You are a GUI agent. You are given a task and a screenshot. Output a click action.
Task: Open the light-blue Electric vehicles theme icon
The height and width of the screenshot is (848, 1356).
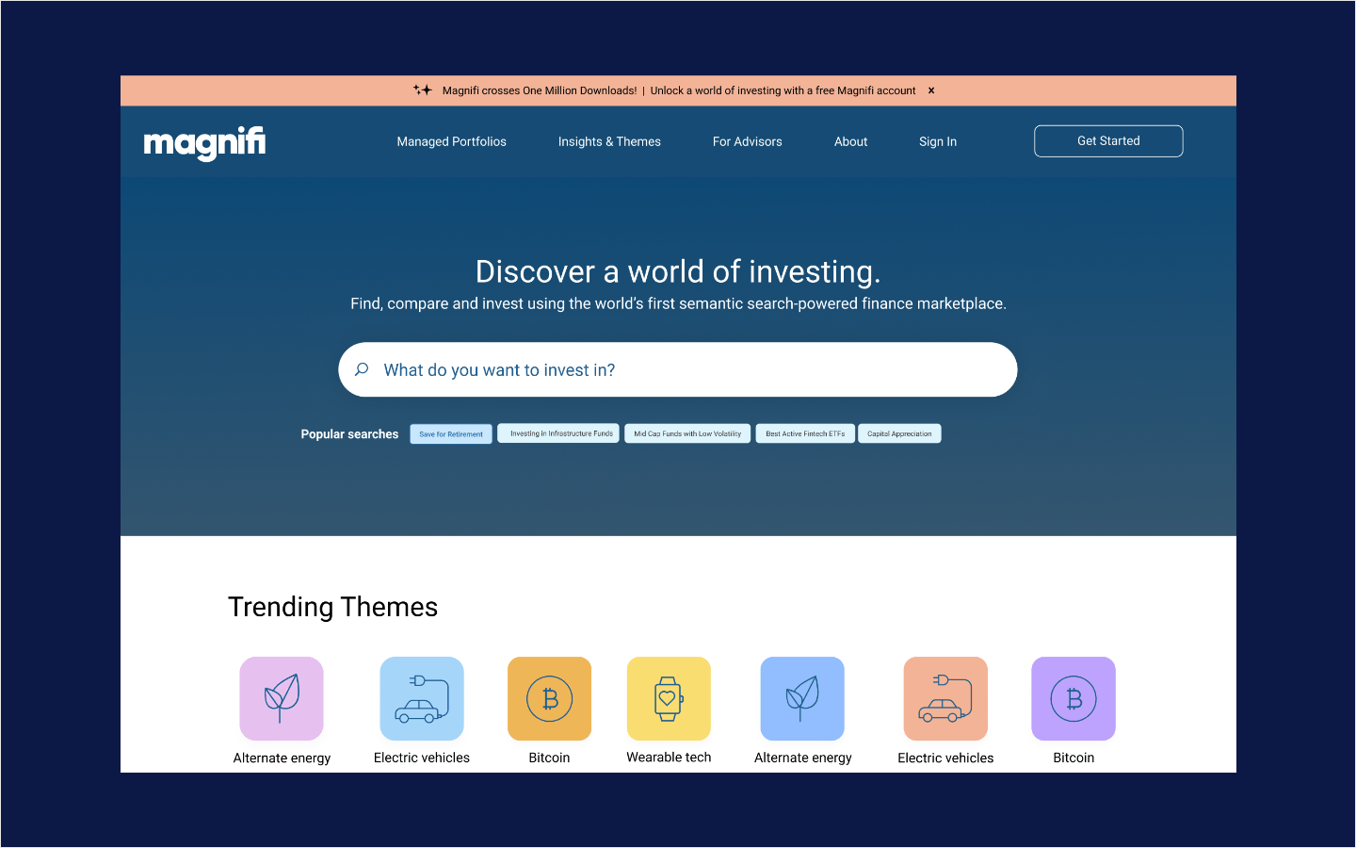(x=422, y=698)
